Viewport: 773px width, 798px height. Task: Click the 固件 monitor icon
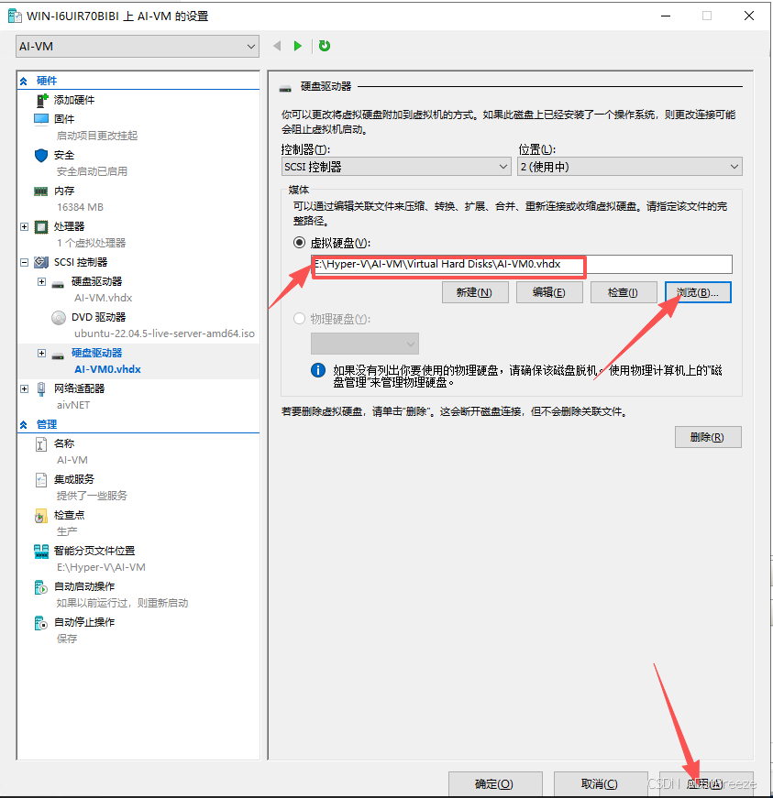[x=41, y=120]
